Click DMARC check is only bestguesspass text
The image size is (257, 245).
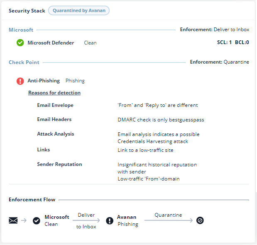click(161, 120)
